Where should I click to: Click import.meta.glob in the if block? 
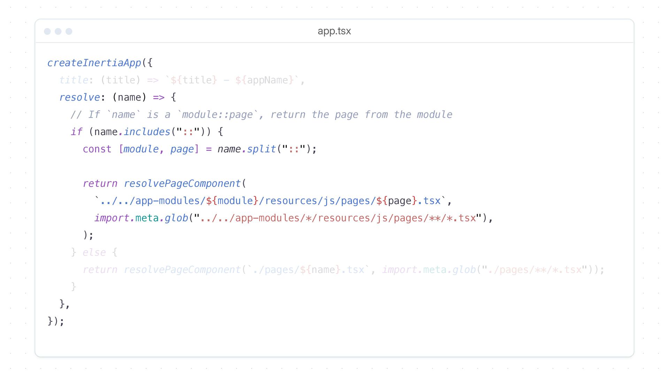click(x=141, y=218)
